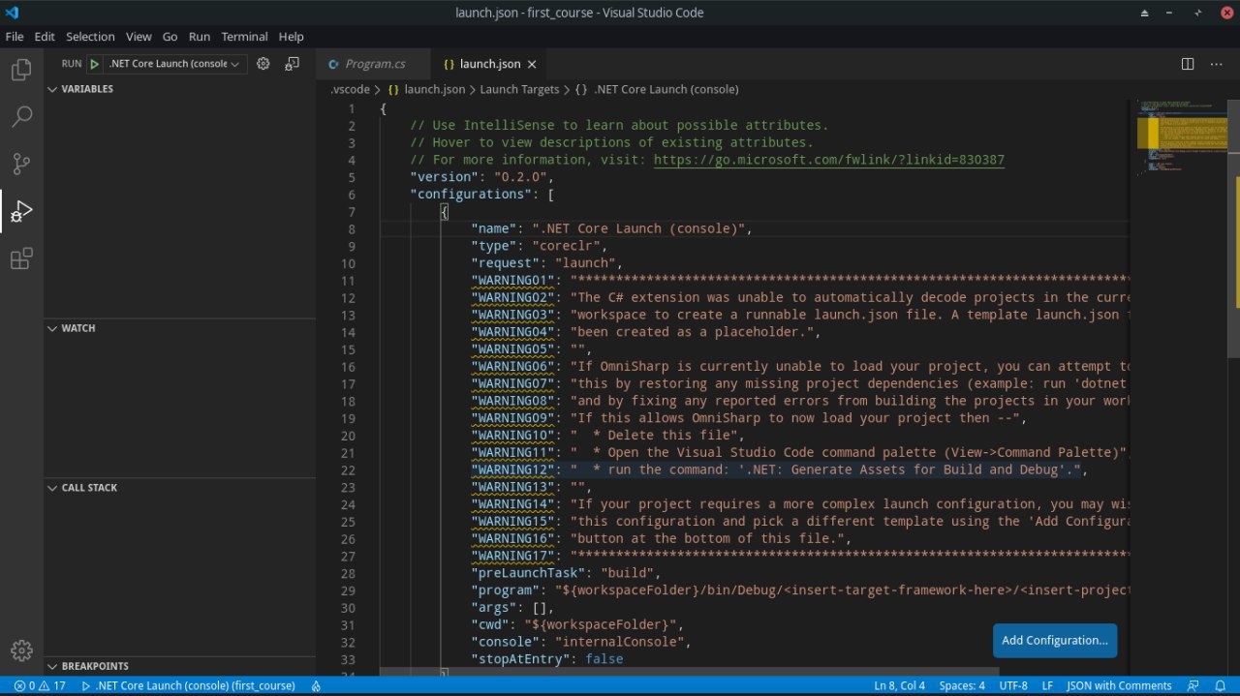The height and width of the screenshot is (696, 1240).
Task: Click the "version" key text
Action: click(445, 177)
